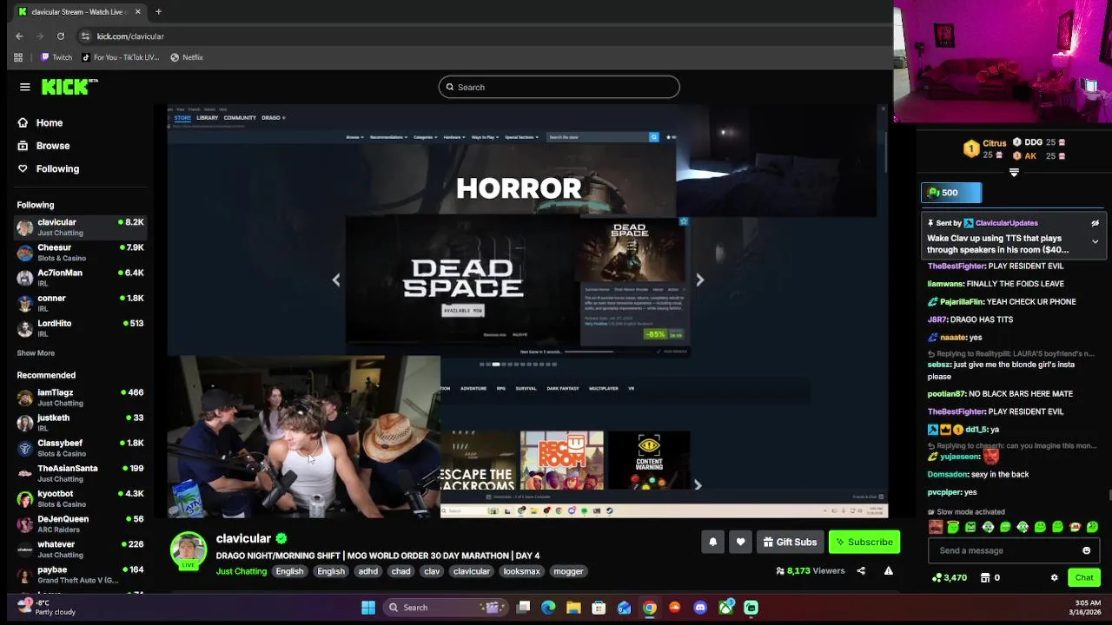Click the 500 kicks gift banner
This screenshot has width=1112, height=625.
[951, 193]
